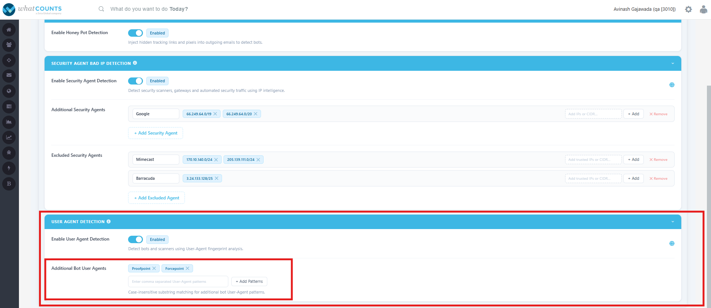Click the user profile avatar icon

tap(703, 9)
